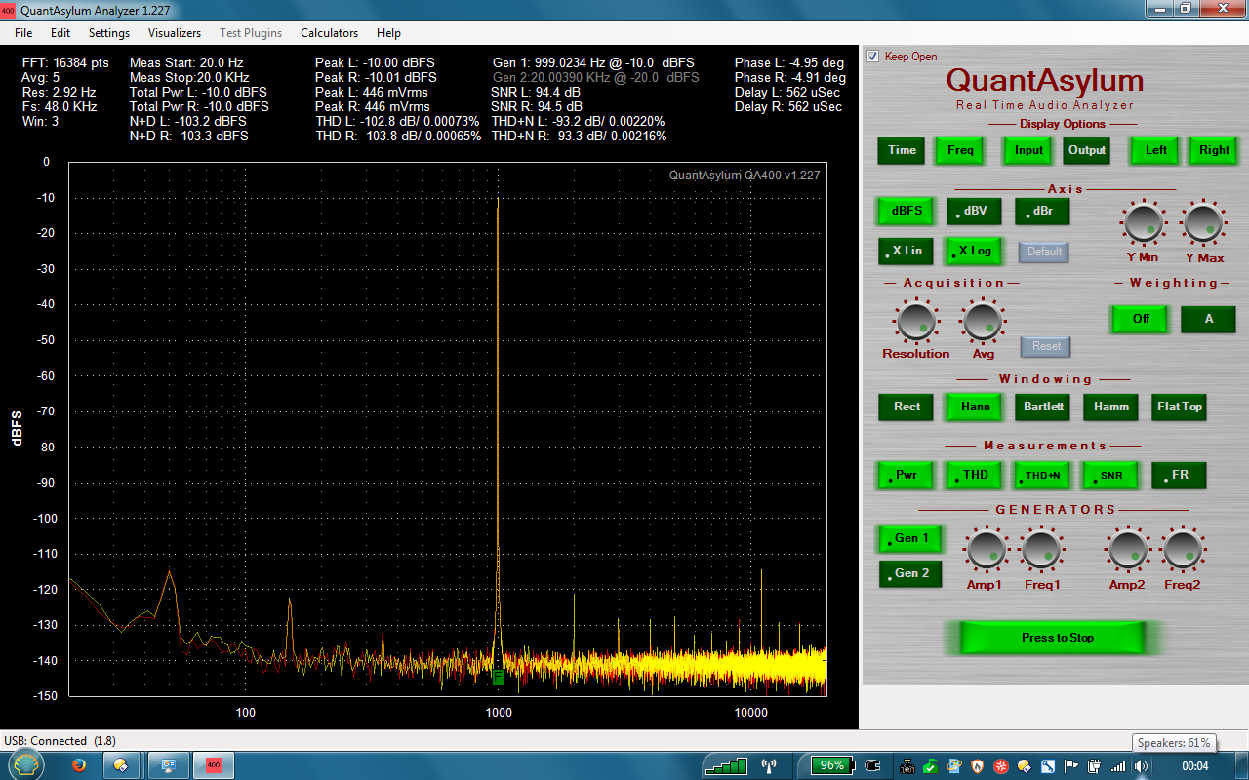This screenshot has width=1249, height=780.
Task: Toggle the Pwr measurement
Action: point(907,475)
